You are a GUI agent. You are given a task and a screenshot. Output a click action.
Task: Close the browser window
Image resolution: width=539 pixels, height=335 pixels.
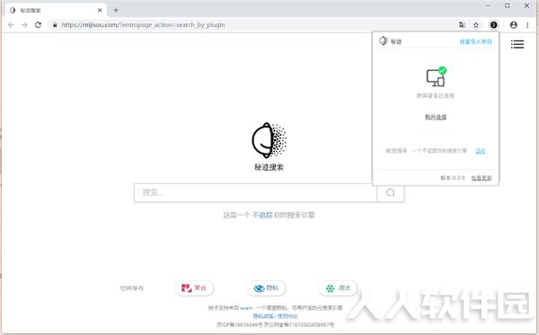(526, 6)
